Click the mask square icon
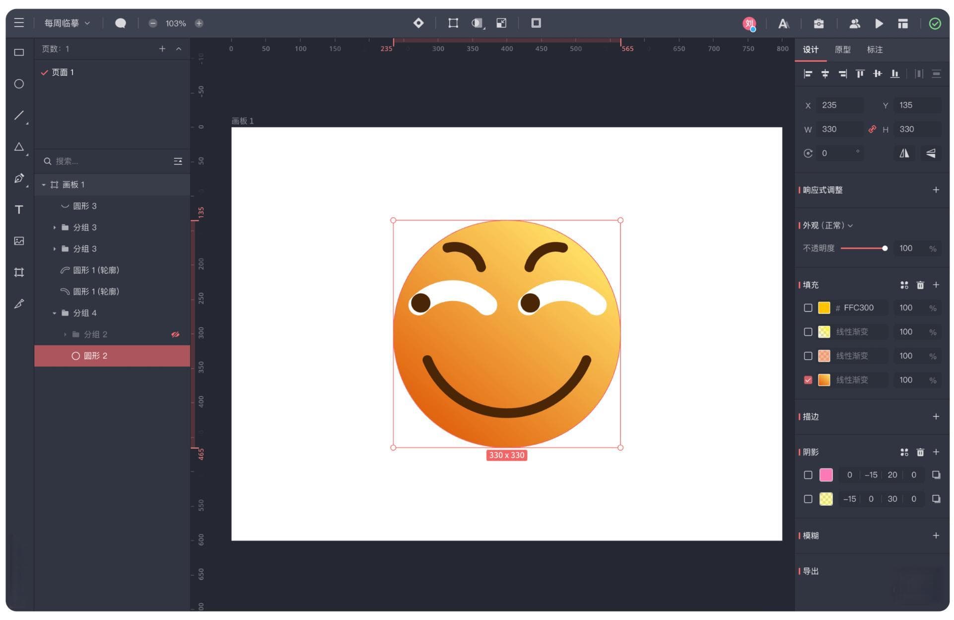The height and width of the screenshot is (620, 954). tap(536, 23)
